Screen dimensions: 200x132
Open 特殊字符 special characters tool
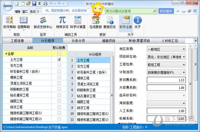coord(62,22)
